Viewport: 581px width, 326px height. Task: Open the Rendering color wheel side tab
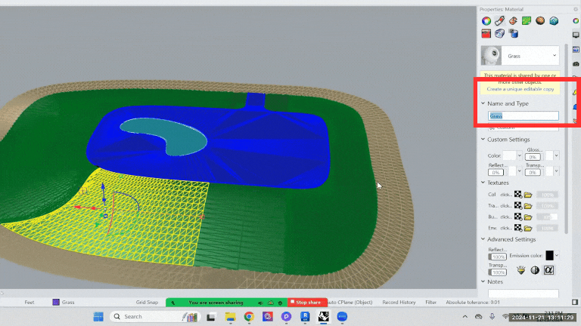[x=576, y=20]
